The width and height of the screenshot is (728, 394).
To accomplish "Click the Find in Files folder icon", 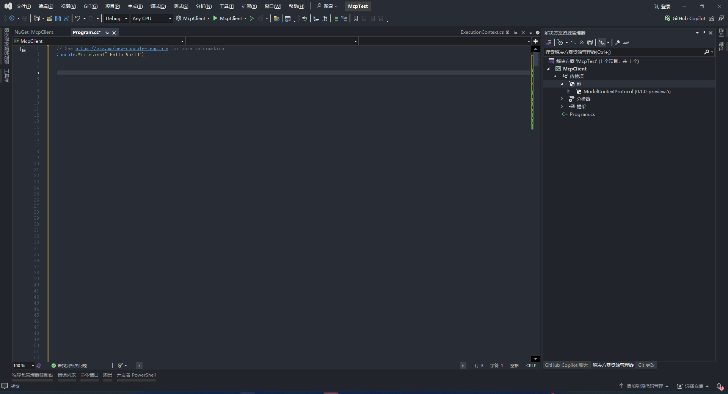I will click(276, 18).
